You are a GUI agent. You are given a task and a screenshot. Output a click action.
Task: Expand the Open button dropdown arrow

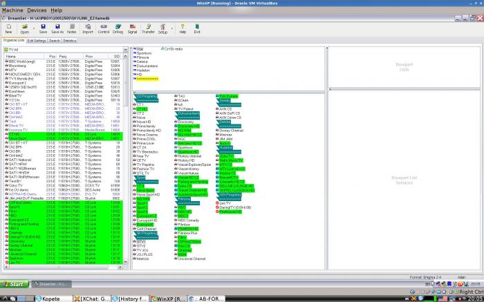34,29
